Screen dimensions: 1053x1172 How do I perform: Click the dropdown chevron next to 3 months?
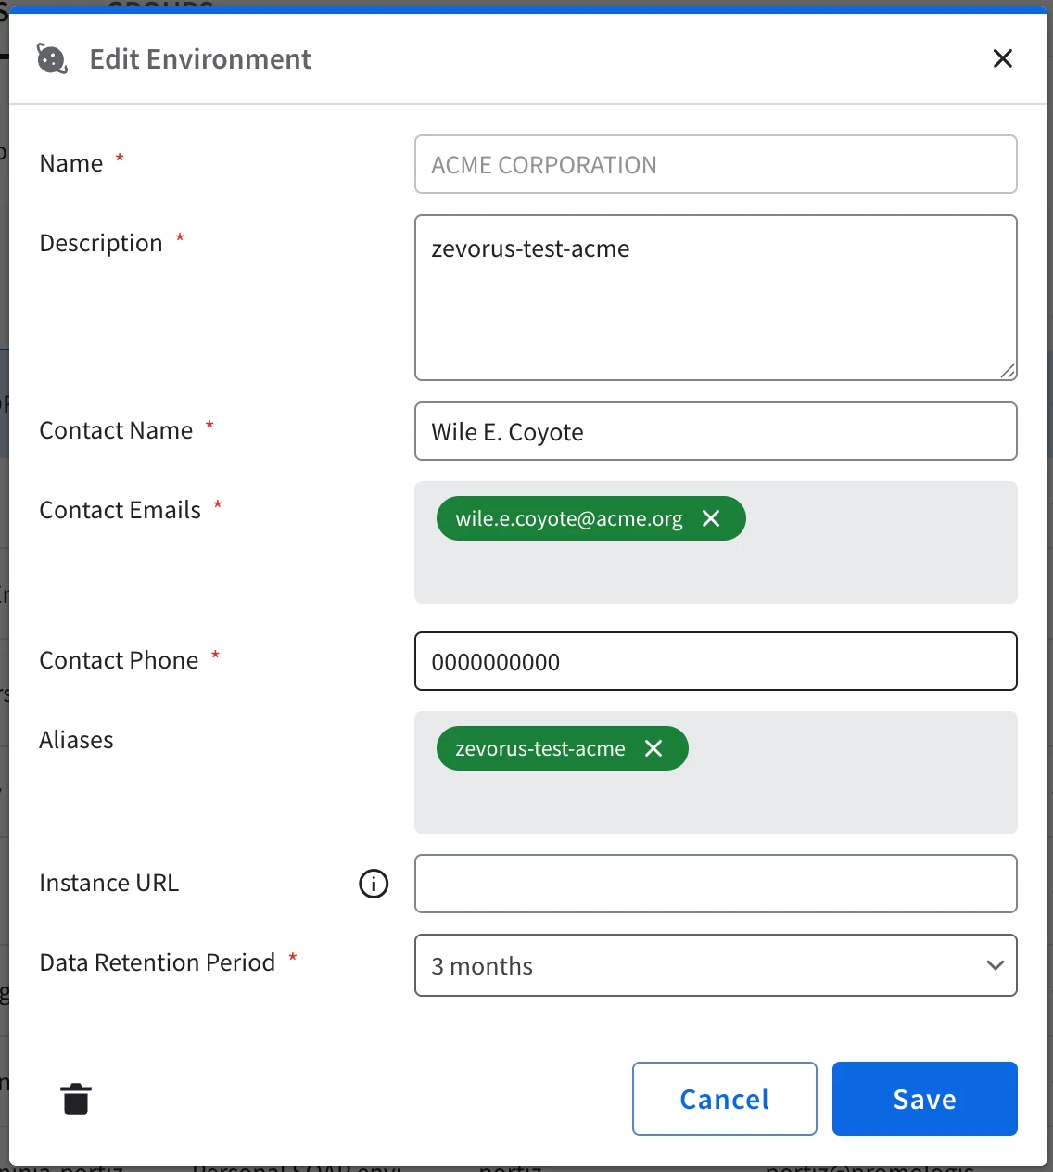[996, 965]
